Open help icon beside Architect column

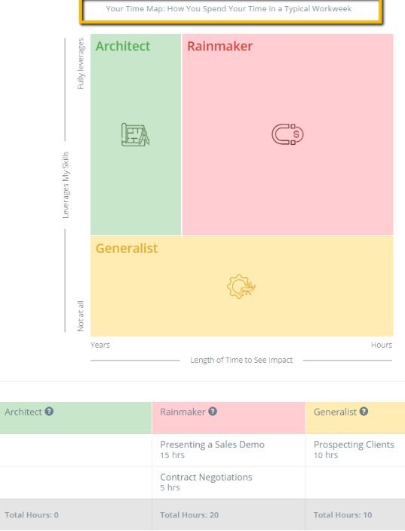click(49, 412)
